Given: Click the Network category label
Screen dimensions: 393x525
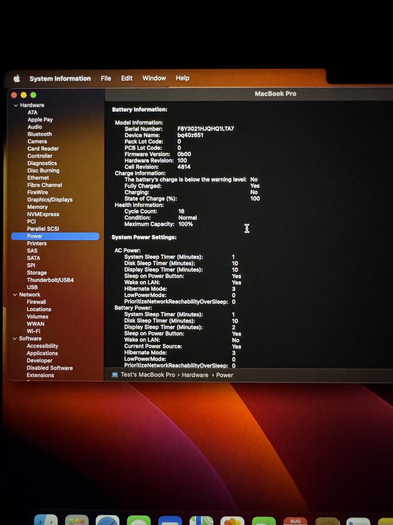Looking at the screenshot, I should 30,295.
